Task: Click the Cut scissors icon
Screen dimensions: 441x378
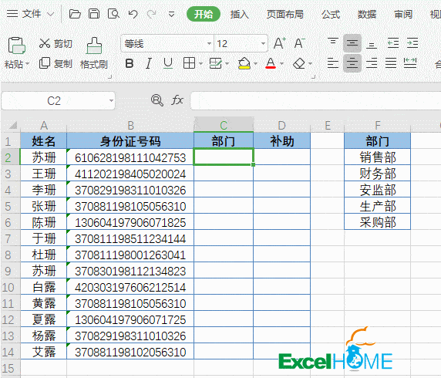Action: tap(45, 43)
